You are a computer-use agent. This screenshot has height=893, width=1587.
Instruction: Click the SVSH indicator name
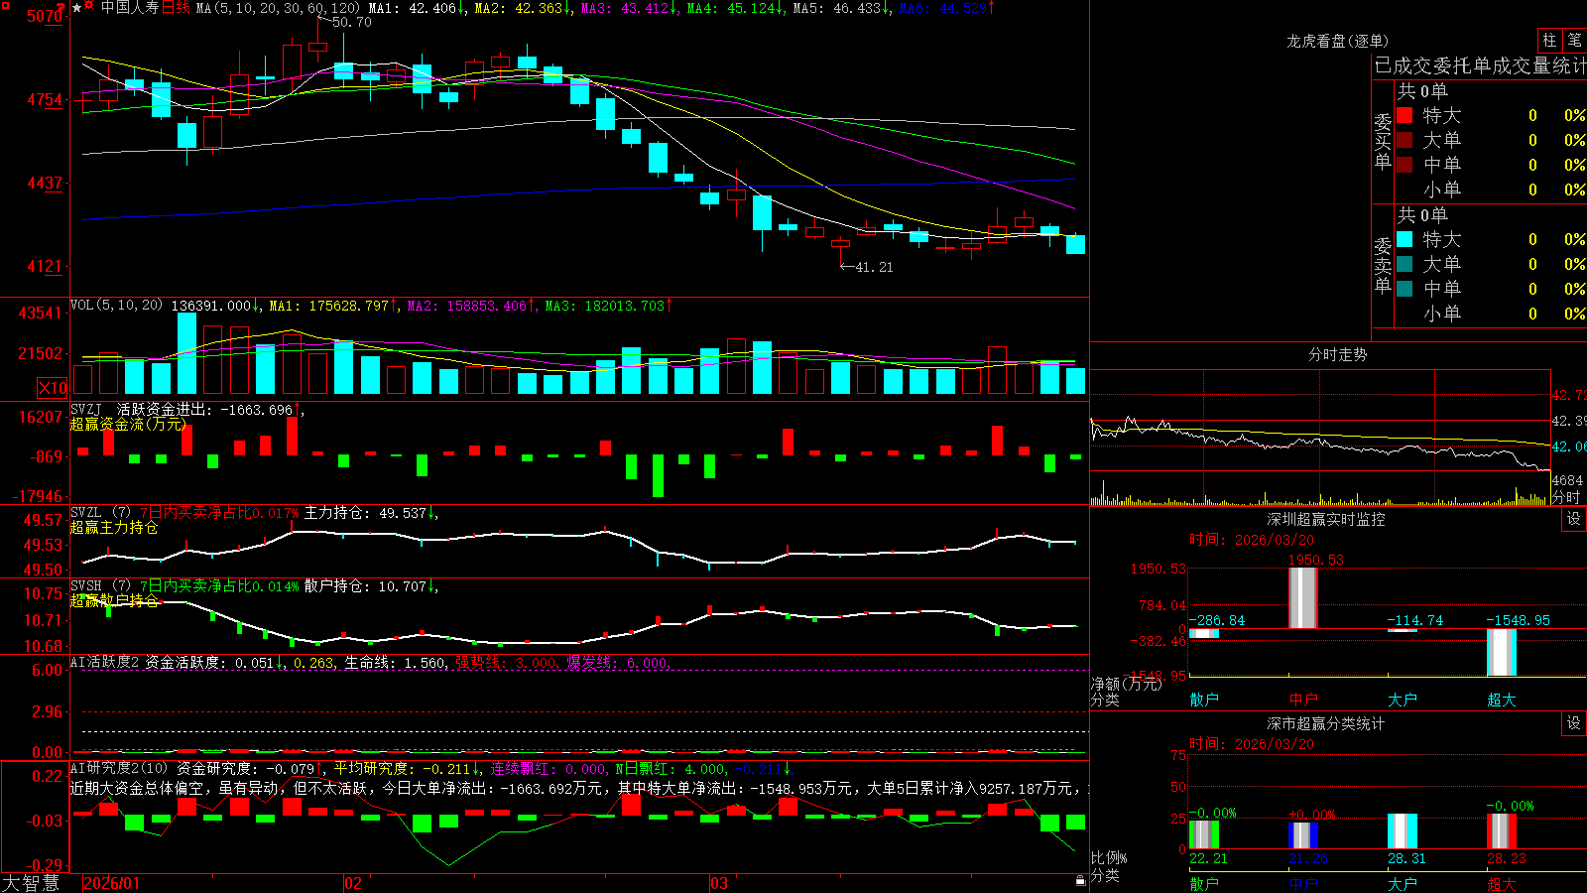click(85, 585)
